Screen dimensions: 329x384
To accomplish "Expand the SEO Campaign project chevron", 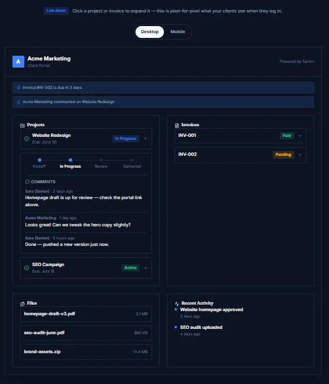I will pos(146,268).
